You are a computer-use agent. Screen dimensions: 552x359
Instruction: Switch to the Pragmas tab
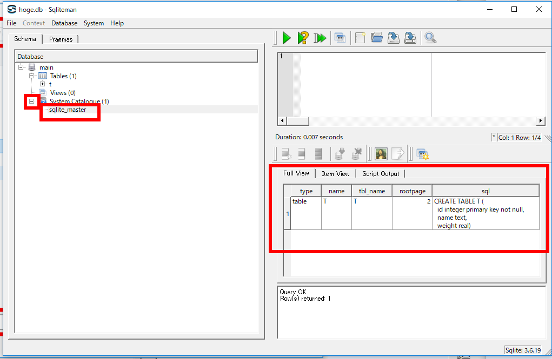[61, 39]
